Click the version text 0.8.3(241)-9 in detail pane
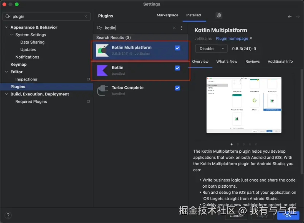Viewport: 304px width, 223px height. [244, 49]
